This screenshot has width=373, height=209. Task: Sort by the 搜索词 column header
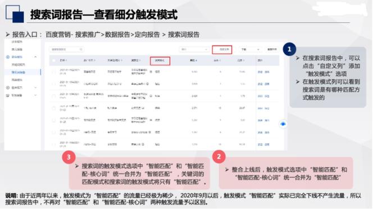point(136,61)
